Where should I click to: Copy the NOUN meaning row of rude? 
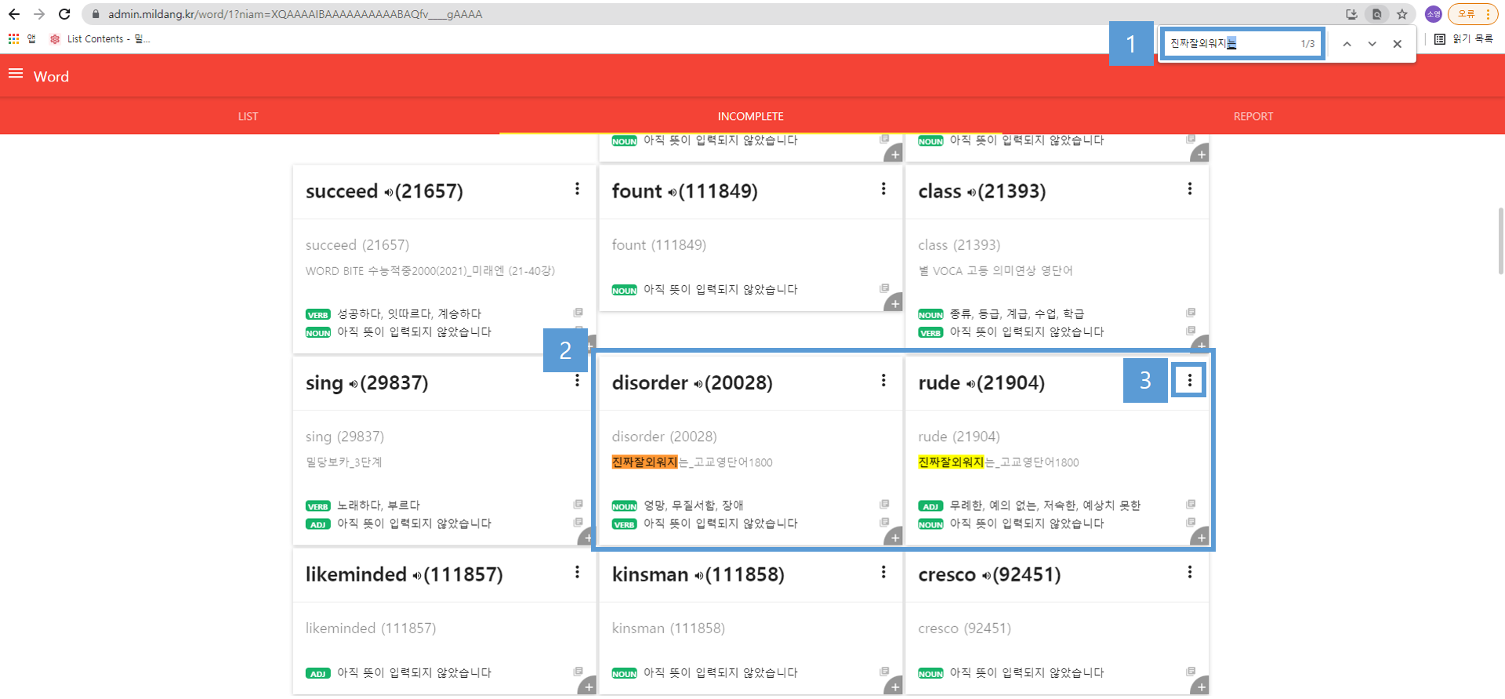[x=1191, y=522]
